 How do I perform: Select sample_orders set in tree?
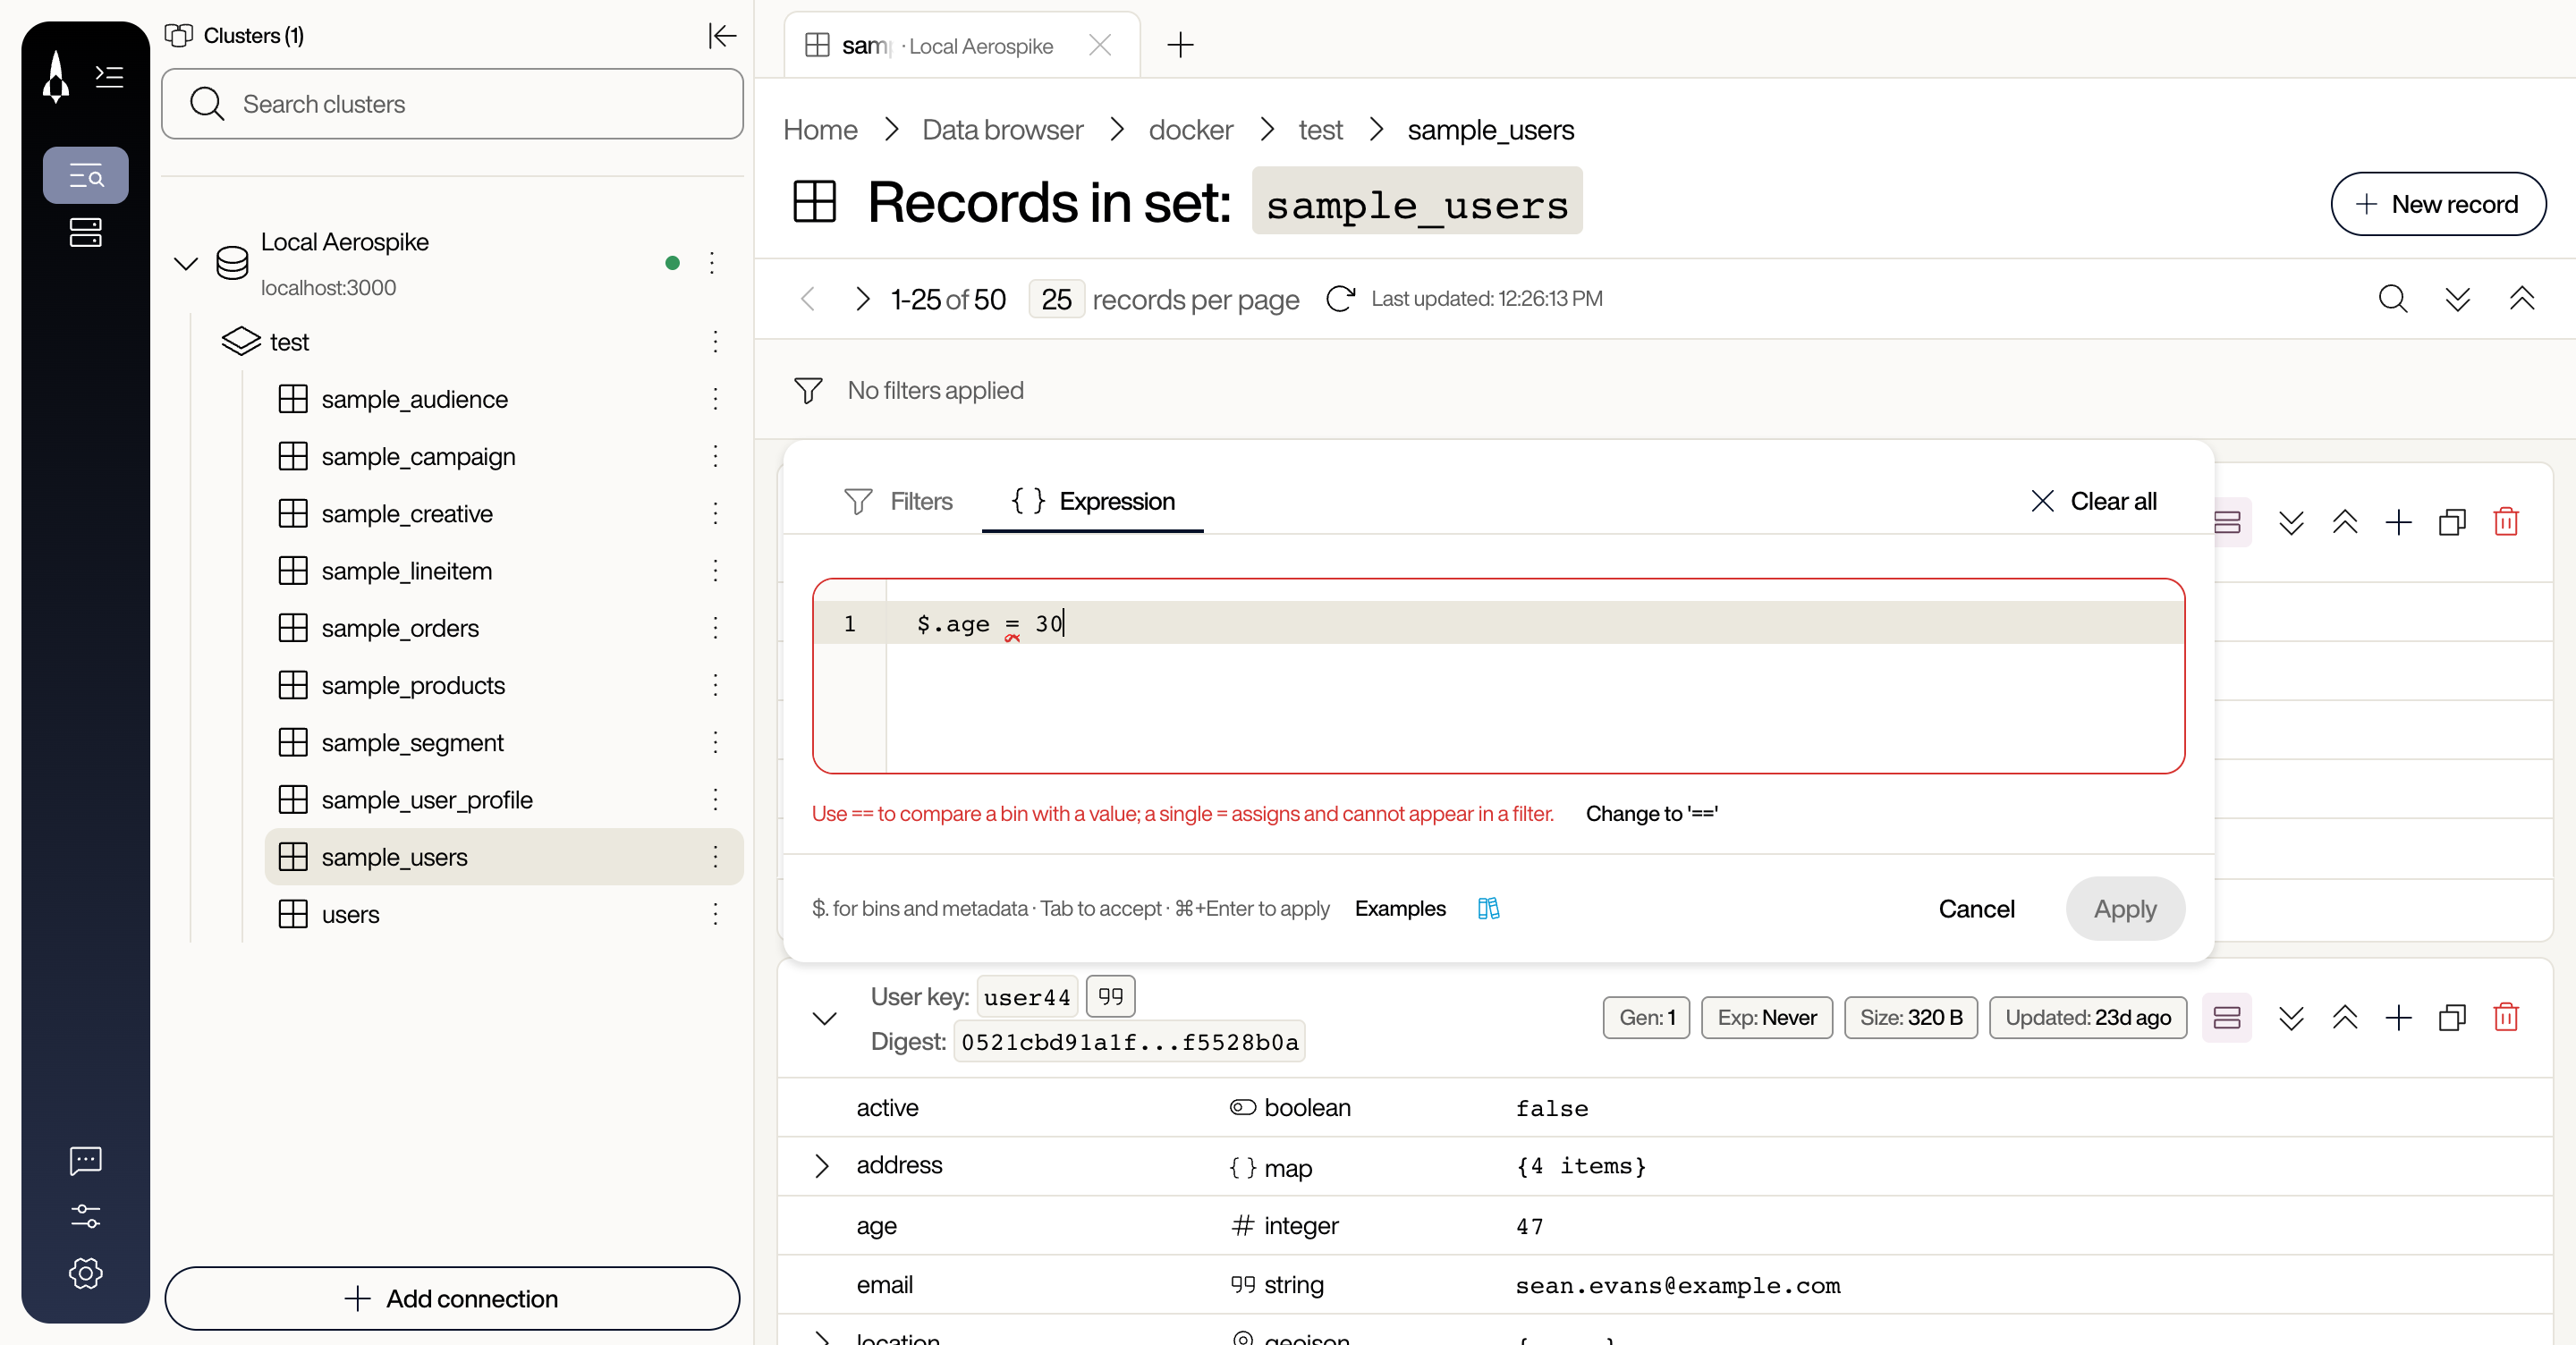point(400,628)
